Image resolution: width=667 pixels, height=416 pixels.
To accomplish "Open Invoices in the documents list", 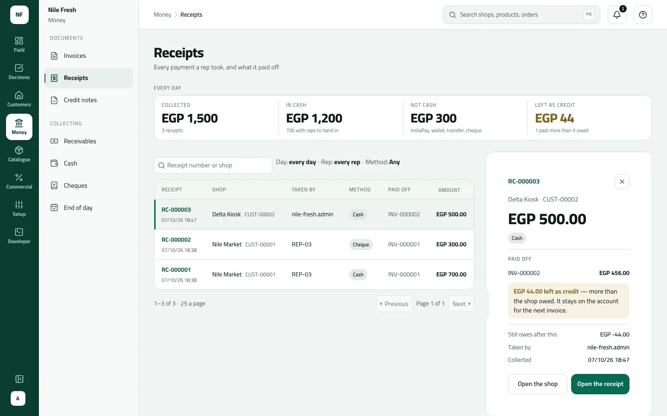I will coord(88,56).
